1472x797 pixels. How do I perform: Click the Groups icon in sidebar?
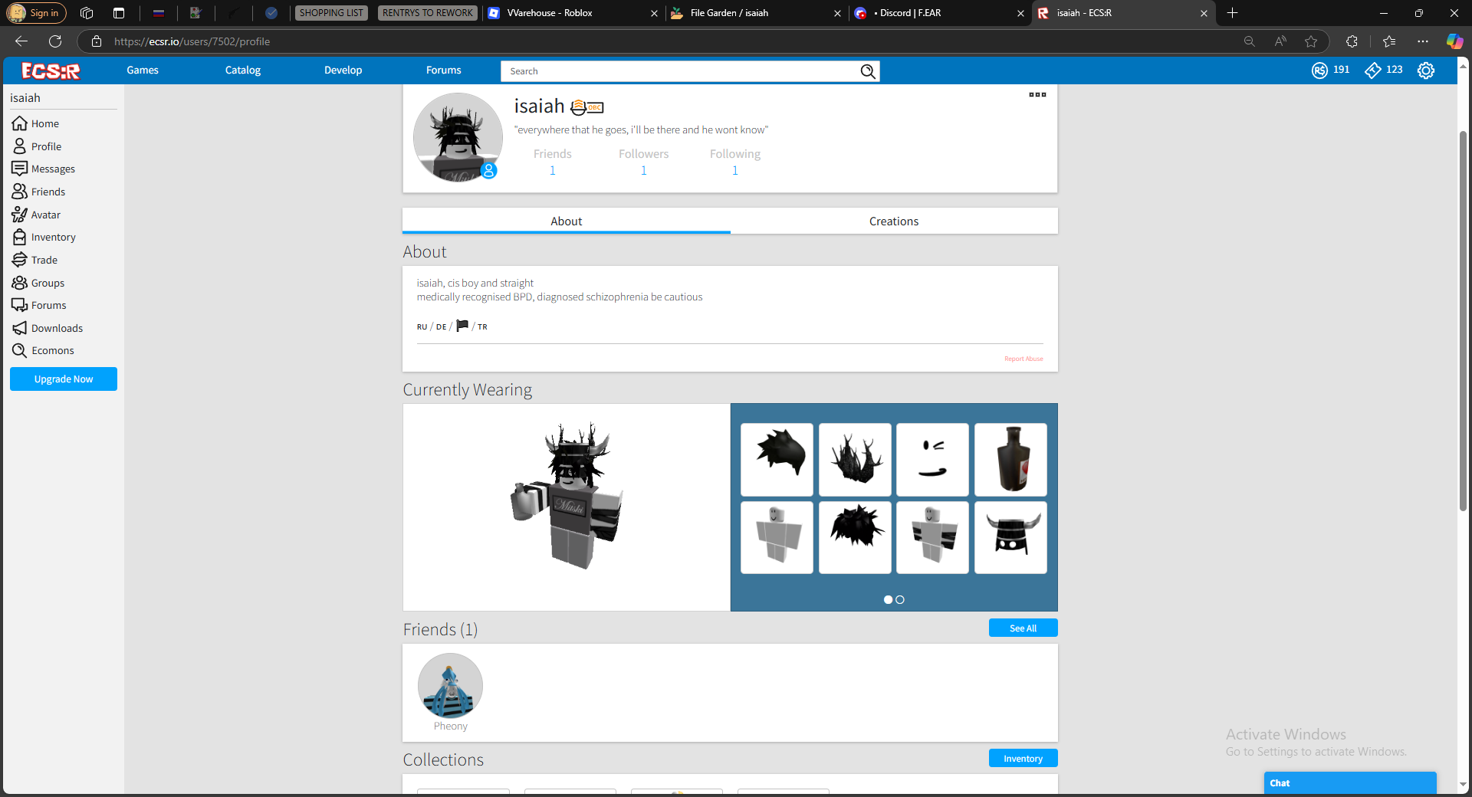[x=19, y=283]
